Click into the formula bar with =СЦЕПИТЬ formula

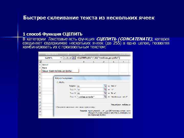pos(103,58)
